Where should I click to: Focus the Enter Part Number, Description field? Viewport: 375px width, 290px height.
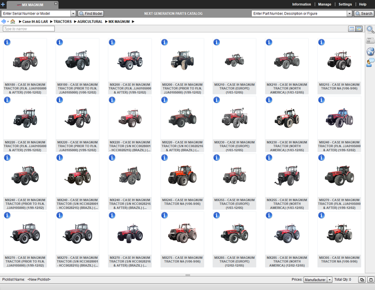[299, 14]
